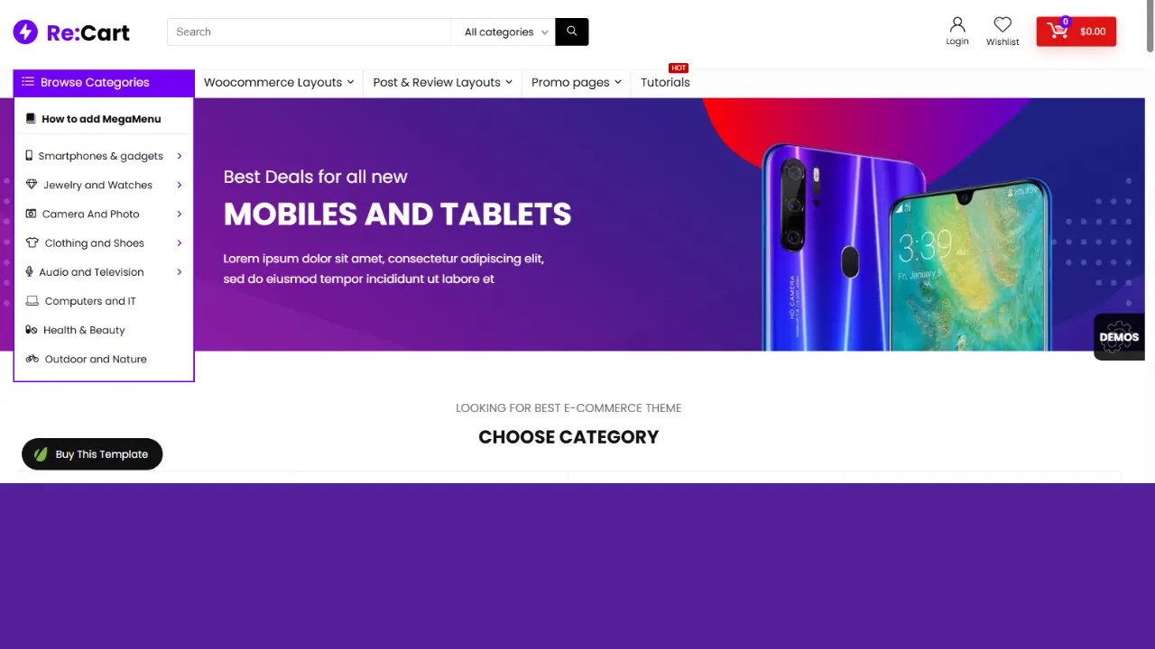The image size is (1155, 649).
Task: Open the Wishlist heart icon
Action: (1003, 24)
